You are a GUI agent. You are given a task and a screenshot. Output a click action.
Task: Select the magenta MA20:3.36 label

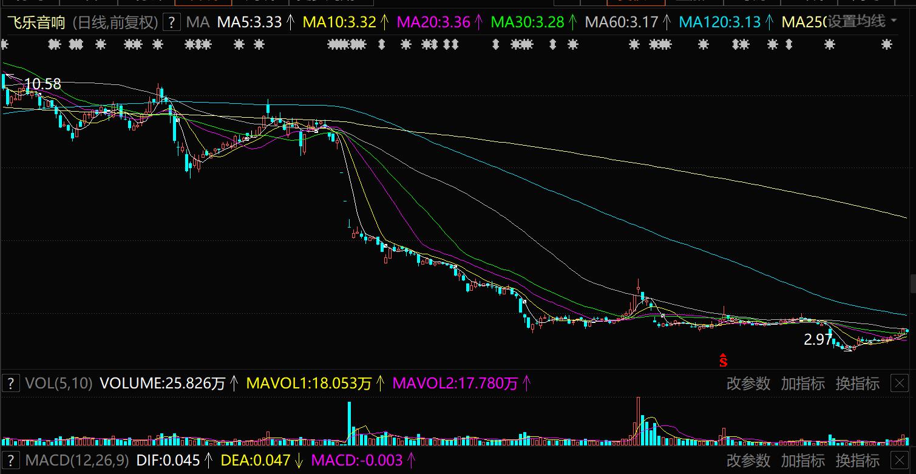pyautogui.click(x=433, y=23)
